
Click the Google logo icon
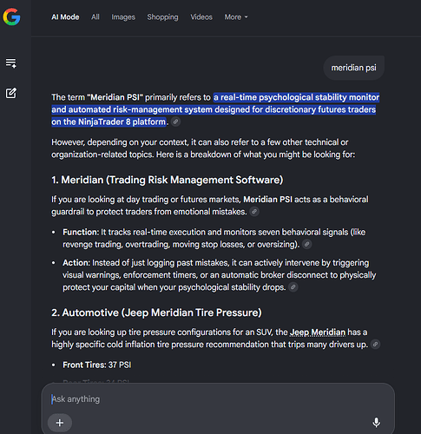click(11, 16)
